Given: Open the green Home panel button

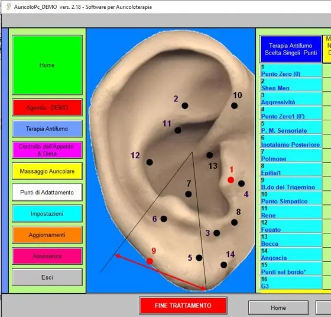Looking at the screenshot, I should click(x=47, y=65).
